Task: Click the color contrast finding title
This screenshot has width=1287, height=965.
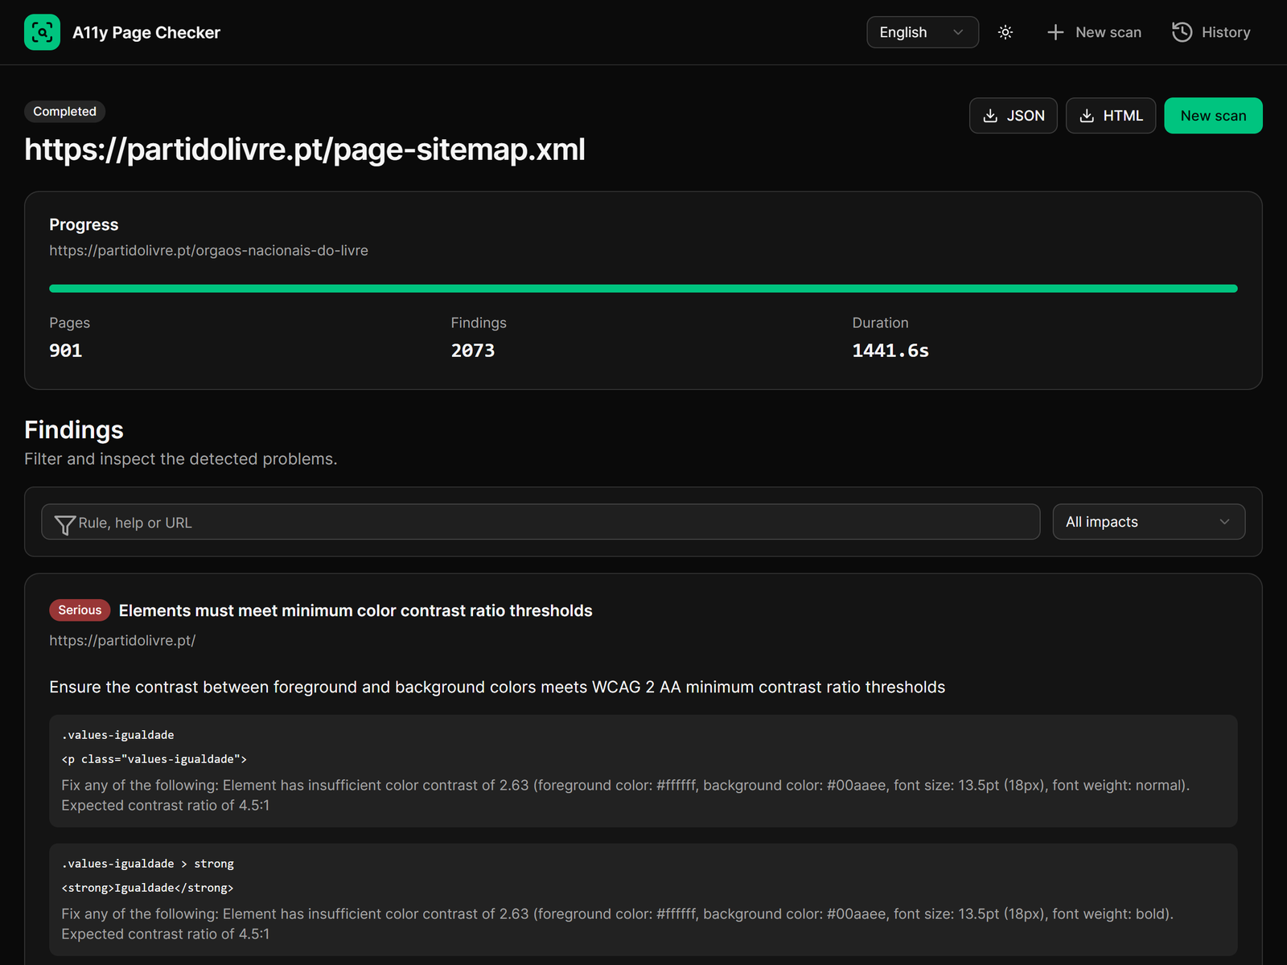Action: click(x=356, y=610)
